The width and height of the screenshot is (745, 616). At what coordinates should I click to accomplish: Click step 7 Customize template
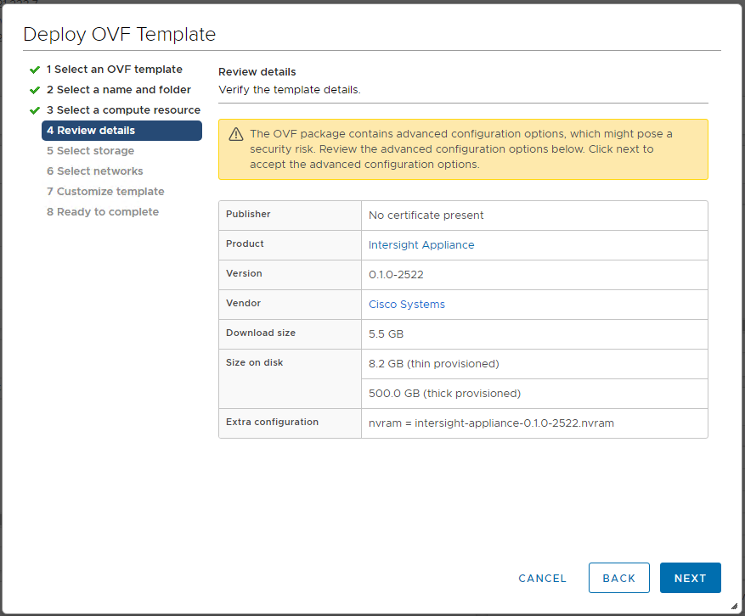[x=105, y=192]
